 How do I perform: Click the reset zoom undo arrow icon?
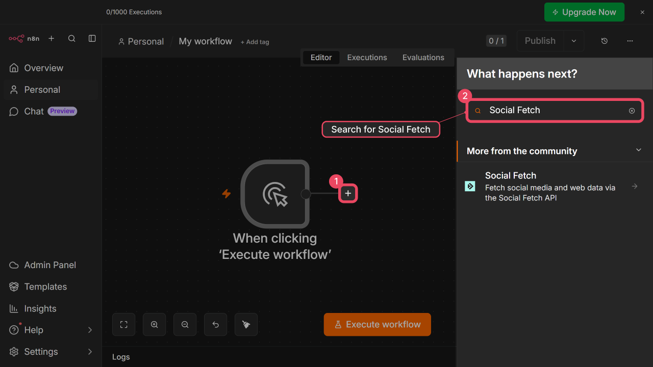pyautogui.click(x=216, y=325)
